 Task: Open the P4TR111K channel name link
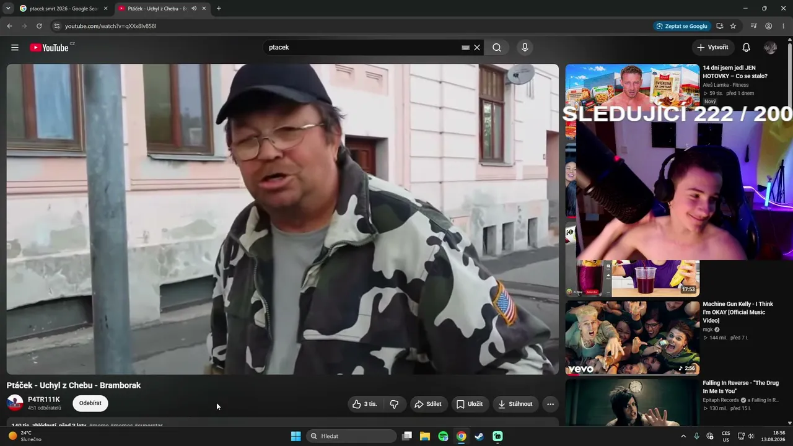pyautogui.click(x=44, y=400)
